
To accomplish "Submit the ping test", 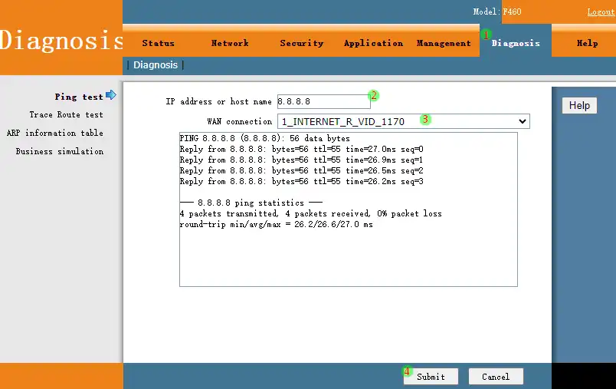I will pyautogui.click(x=431, y=377).
